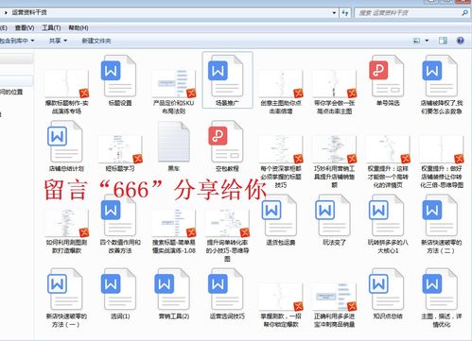The width and height of the screenshot is (472, 341).
Task: Toggle the preview pane button
Action: (443, 41)
